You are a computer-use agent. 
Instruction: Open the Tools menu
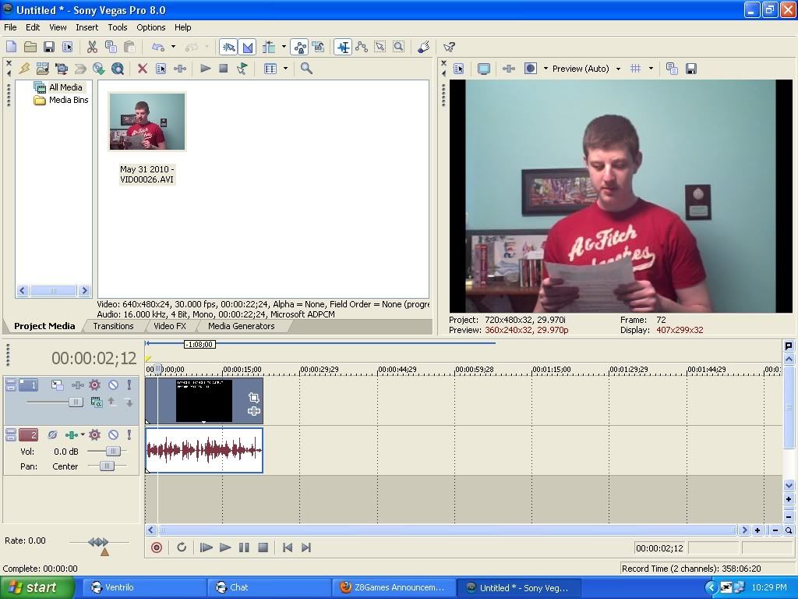[118, 27]
